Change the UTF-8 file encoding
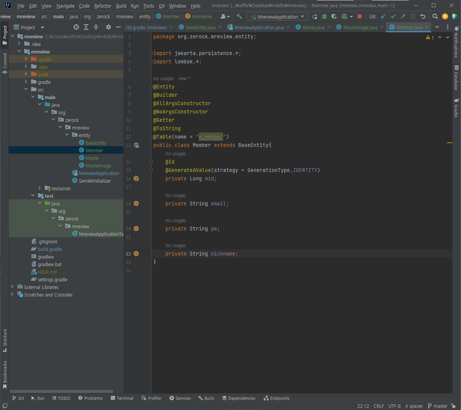The image size is (461, 410). coord(395,406)
